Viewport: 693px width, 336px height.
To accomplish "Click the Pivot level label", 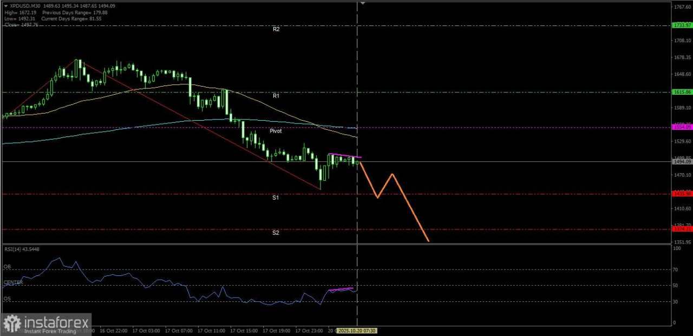I will click(276, 131).
